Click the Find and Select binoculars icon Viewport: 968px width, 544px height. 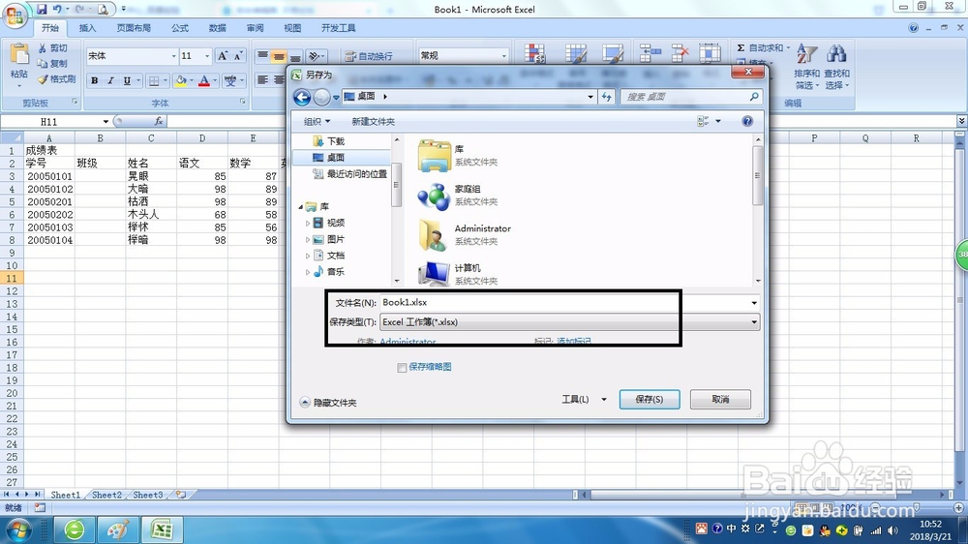(836, 53)
